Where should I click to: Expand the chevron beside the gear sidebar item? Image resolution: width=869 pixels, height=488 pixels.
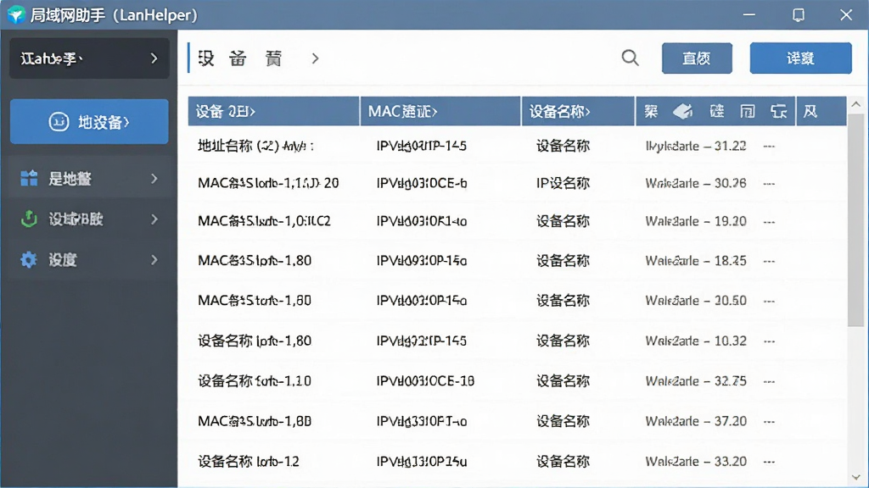pos(154,259)
